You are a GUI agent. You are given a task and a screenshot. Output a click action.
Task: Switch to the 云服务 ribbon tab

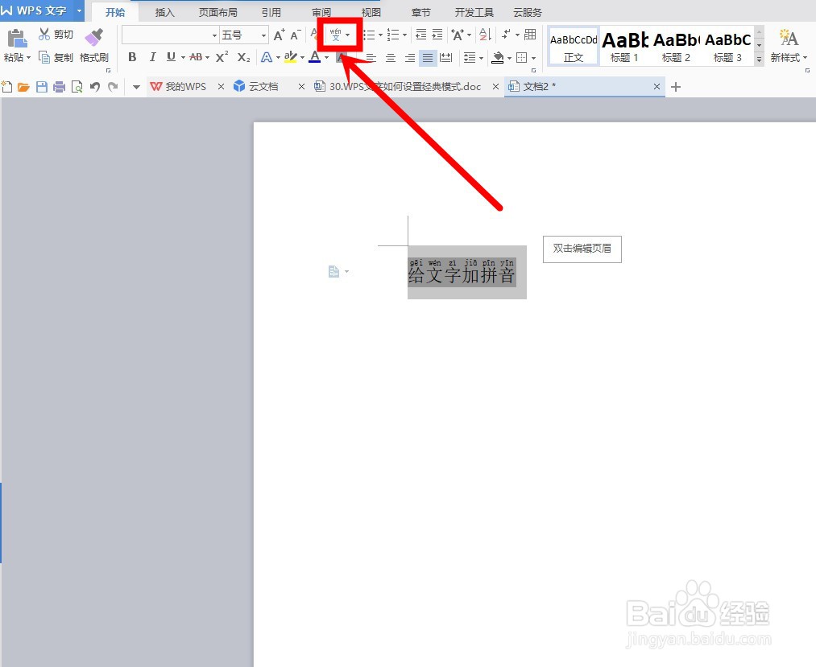coord(527,12)
